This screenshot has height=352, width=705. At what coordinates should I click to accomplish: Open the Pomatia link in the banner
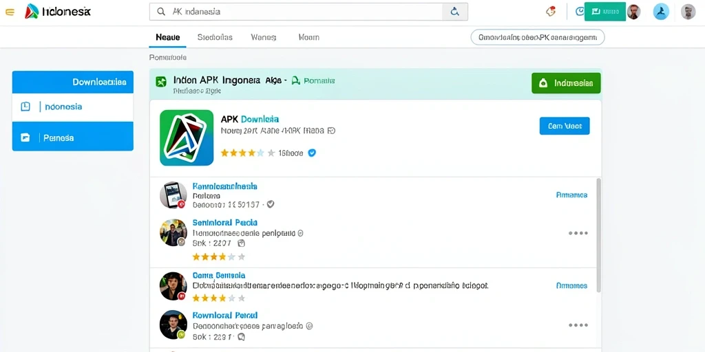click(319, 81)
